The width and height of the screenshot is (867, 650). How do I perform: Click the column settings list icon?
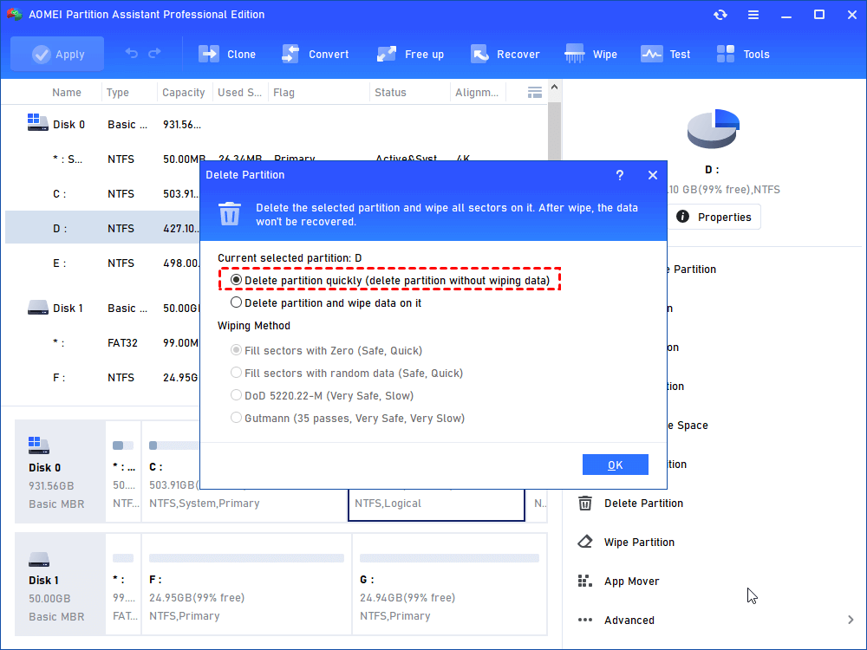click(534, 93)
